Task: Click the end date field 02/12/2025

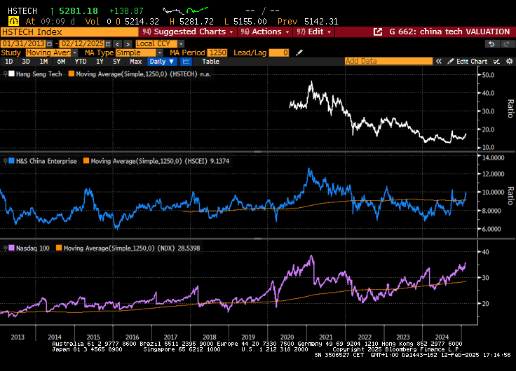Action: (x=81, y=43)
